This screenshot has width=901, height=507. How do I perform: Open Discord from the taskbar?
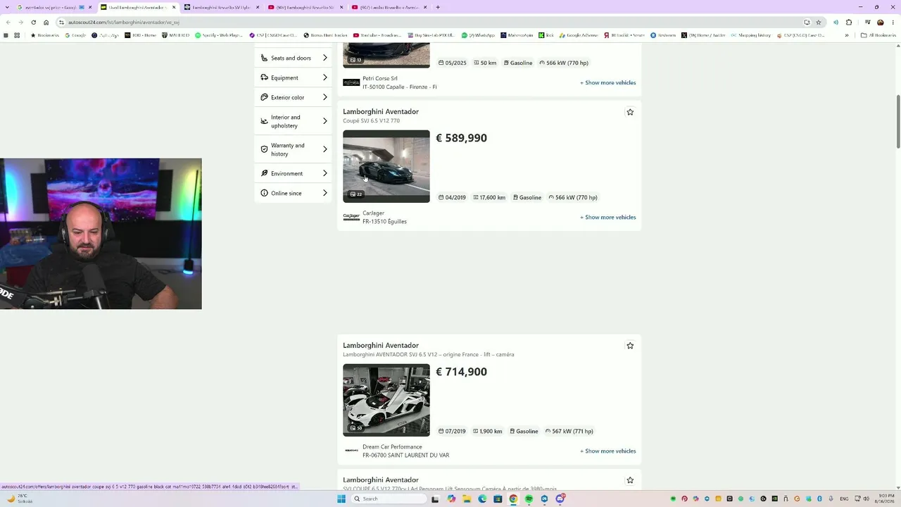560,499
